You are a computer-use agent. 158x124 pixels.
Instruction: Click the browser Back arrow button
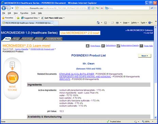tap(4, 8)
